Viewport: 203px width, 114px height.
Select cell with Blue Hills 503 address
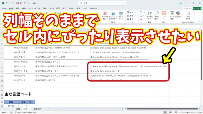point(119,52)
